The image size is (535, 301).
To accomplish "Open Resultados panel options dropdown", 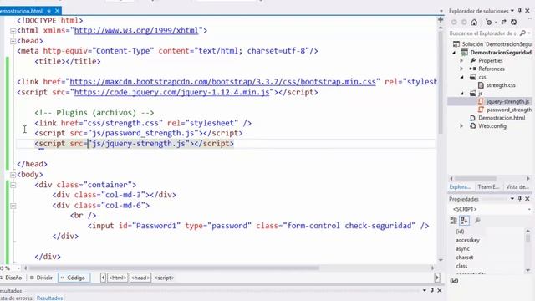I will click(x=425, y=290).
